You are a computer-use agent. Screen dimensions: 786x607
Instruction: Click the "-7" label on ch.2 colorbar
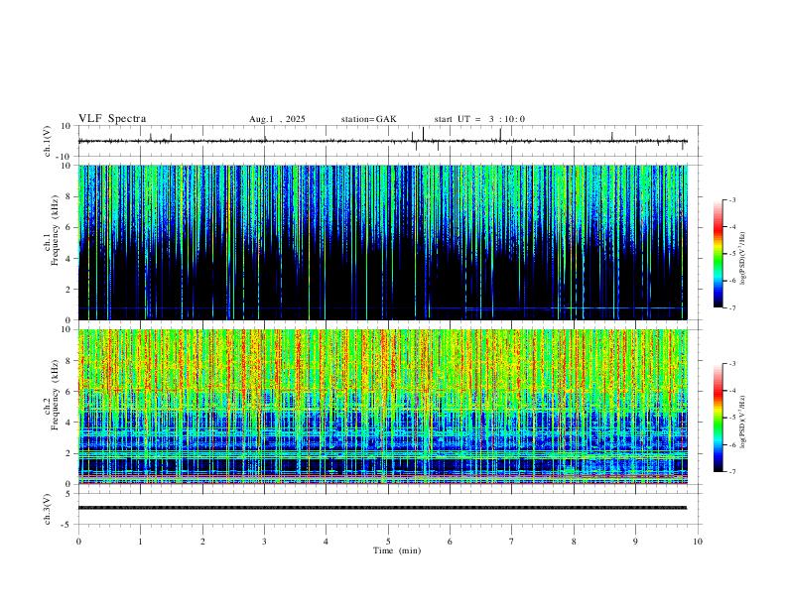pyautogui.click(x=732, y=472)
